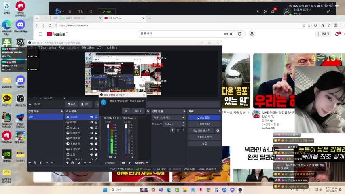
Task: Click the virtual camera settings gear icon
Action: point(218,131)
